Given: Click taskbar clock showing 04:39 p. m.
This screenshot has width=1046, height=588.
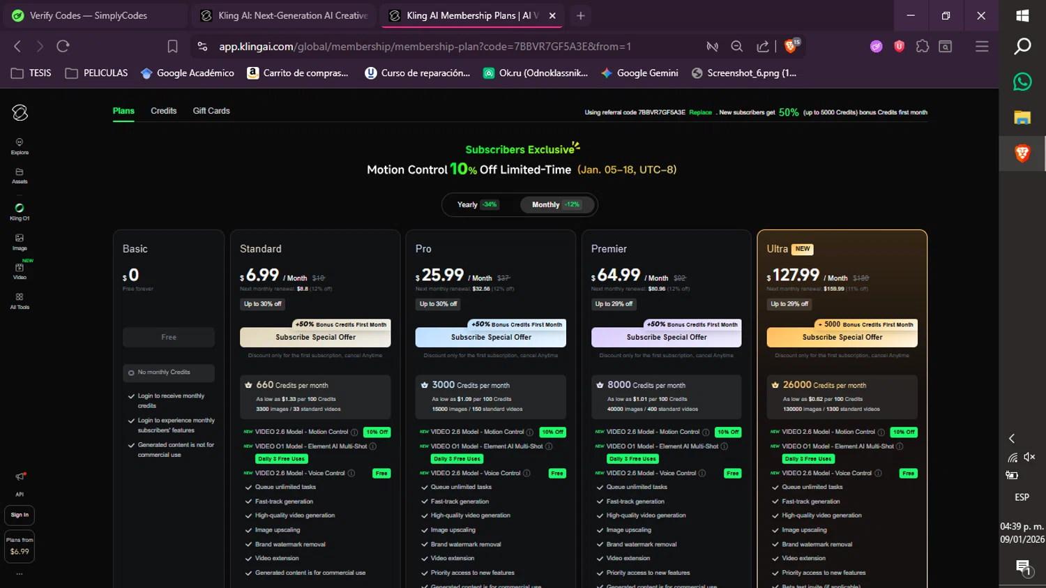Looking at the screenshot, I should coord(1022,533).
